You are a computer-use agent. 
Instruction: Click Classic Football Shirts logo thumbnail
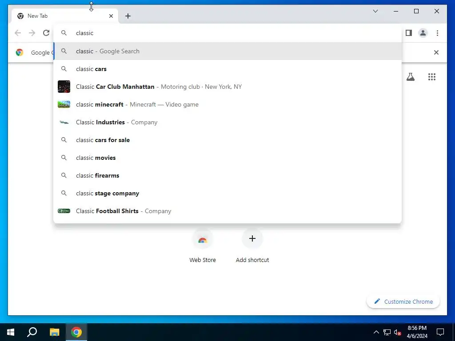click(x=64, y=211)
